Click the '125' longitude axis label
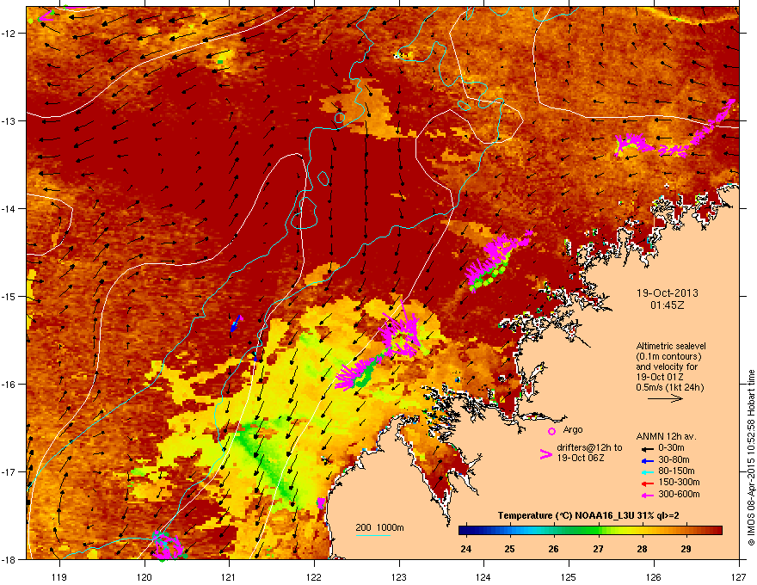This screenshot has height=585, width=757. [x=569, y=576]
